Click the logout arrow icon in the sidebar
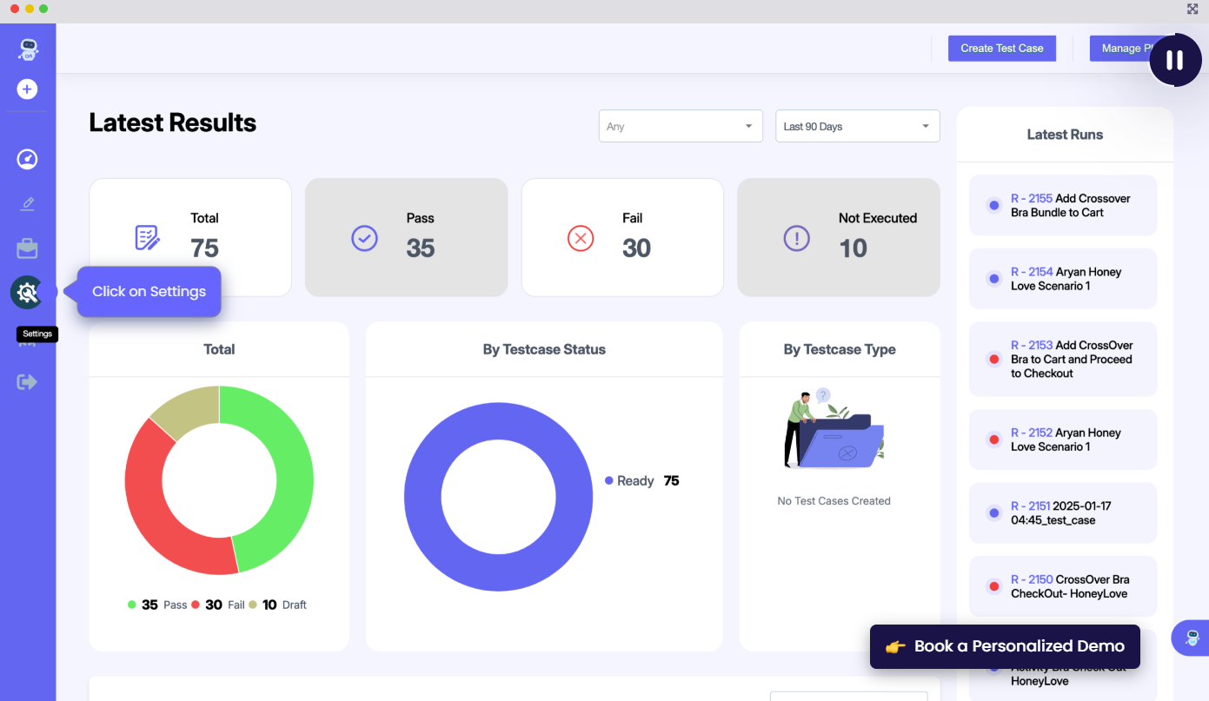This screenshot has height=701, width=1209. coord(28,381)
